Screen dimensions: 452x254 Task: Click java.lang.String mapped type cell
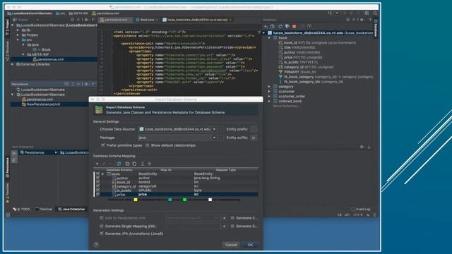[207, 178]
